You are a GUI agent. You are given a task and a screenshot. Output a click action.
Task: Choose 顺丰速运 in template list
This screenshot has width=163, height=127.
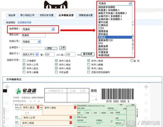115,34
